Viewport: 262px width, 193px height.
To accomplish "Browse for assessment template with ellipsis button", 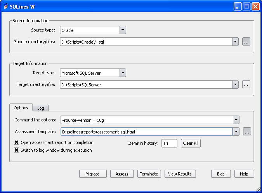I will coord(247,132).
